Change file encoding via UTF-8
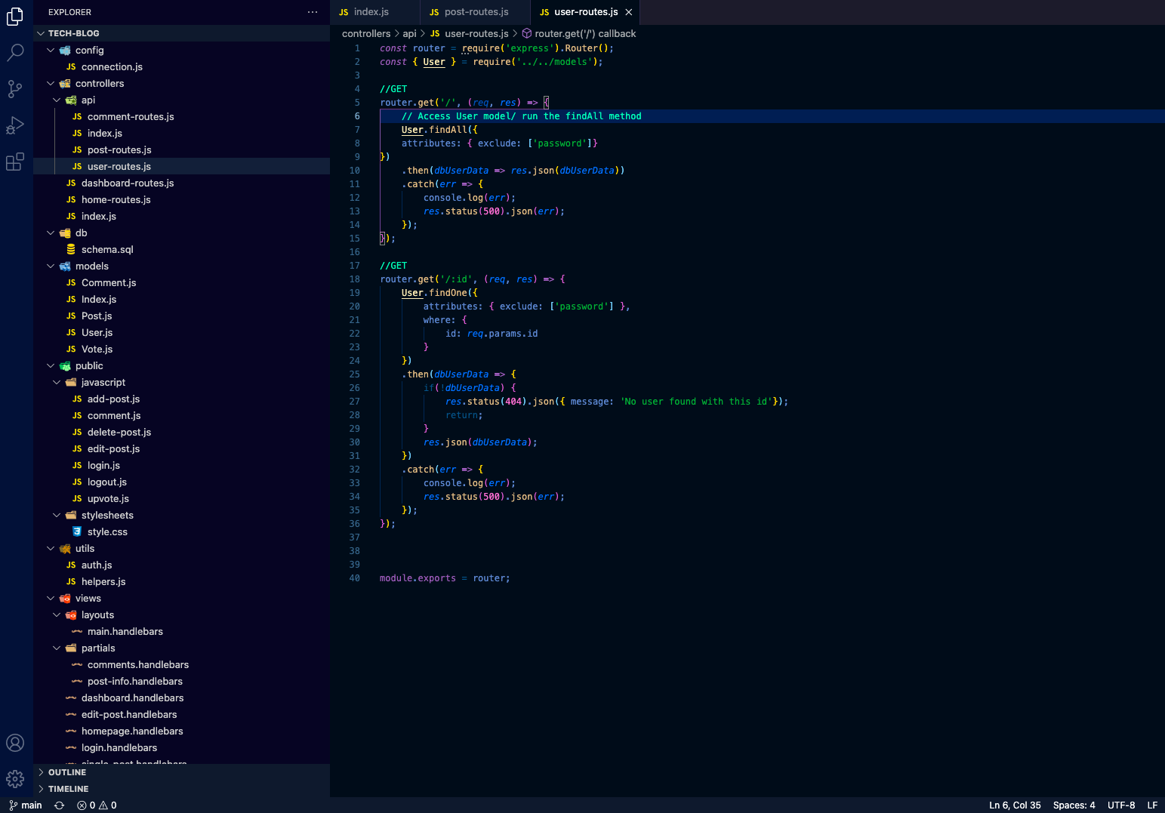Viewport: 1165px width, 813px height. 1121,805
